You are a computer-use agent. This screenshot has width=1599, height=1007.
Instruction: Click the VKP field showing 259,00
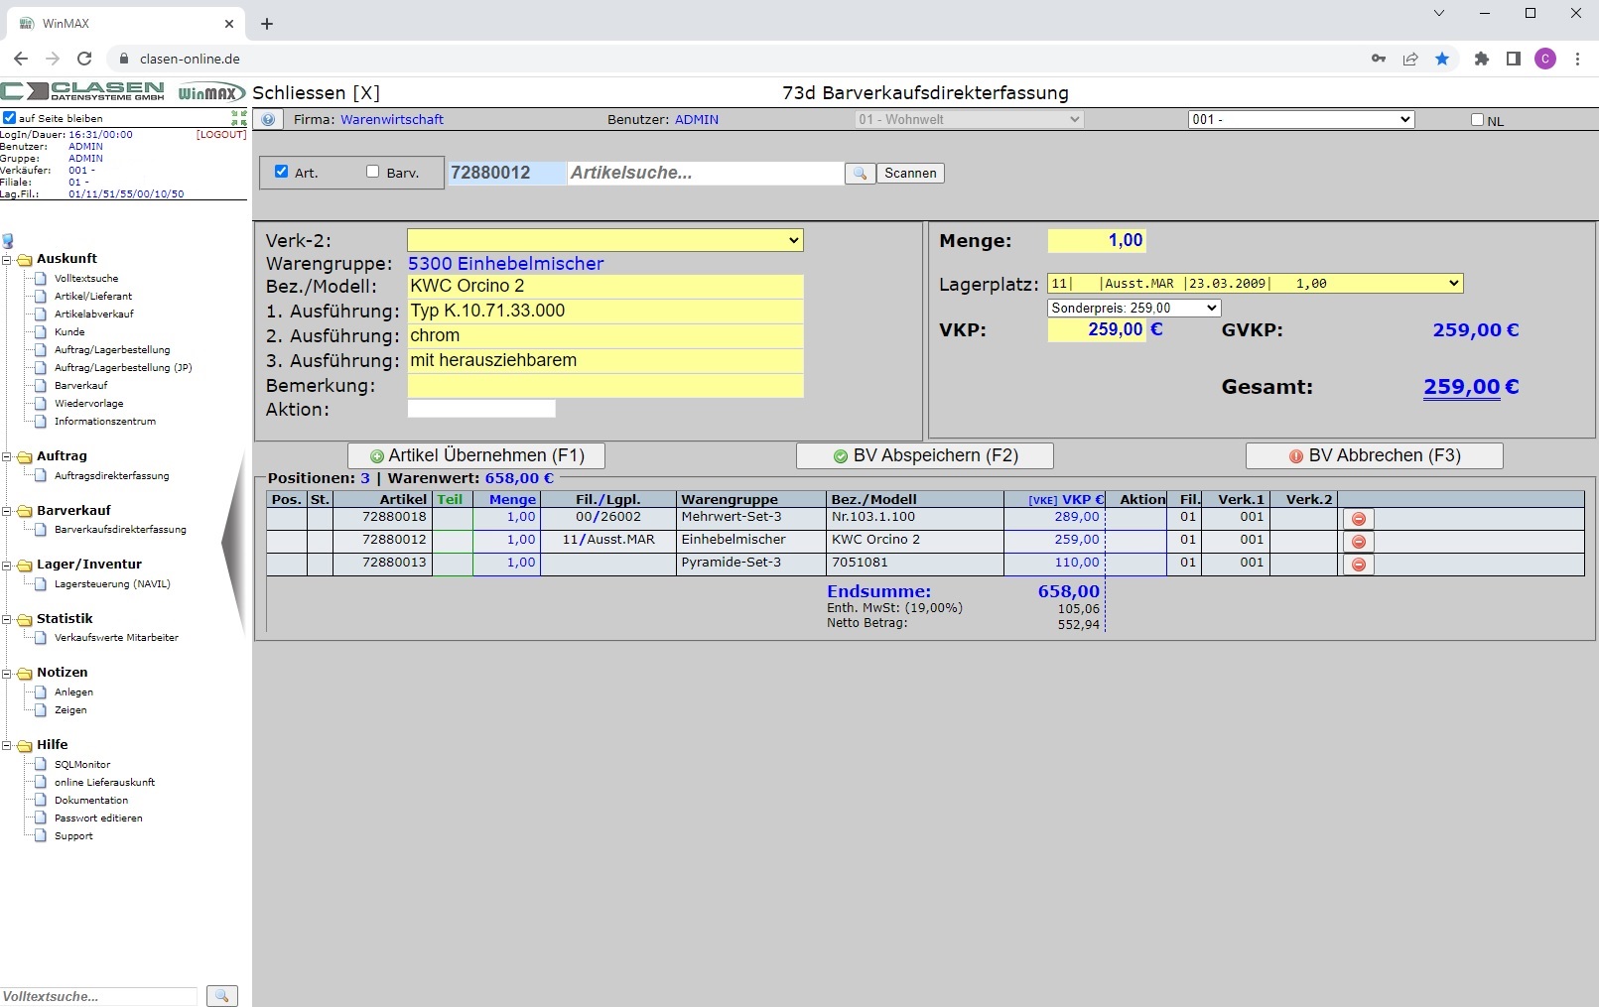(x=1097, y=329)
